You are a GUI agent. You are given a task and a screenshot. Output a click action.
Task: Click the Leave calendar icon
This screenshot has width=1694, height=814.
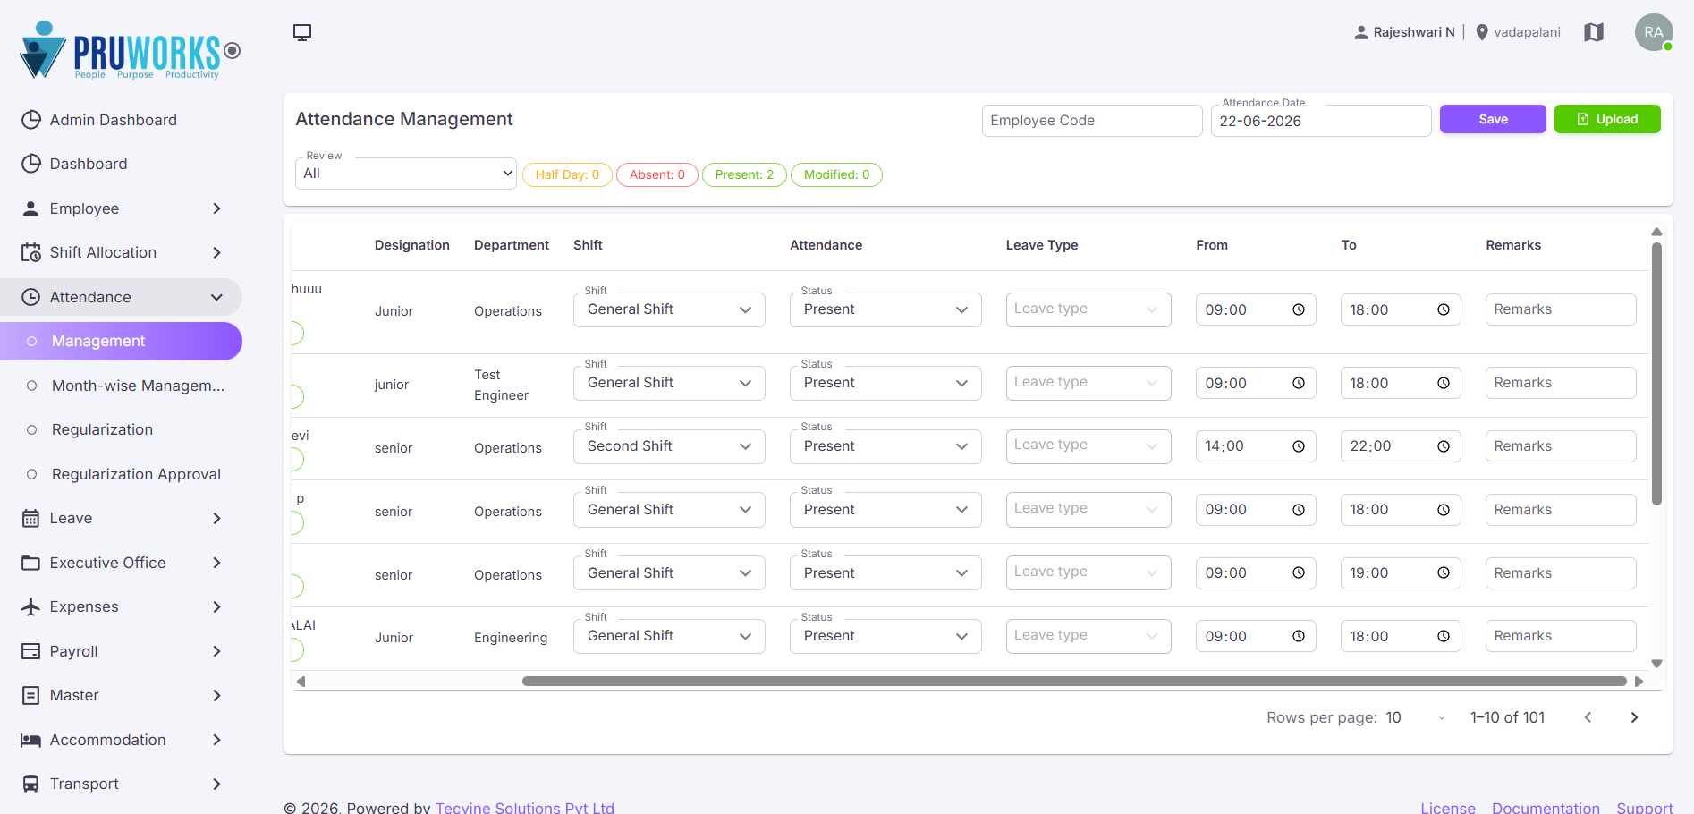pos(30,518)
